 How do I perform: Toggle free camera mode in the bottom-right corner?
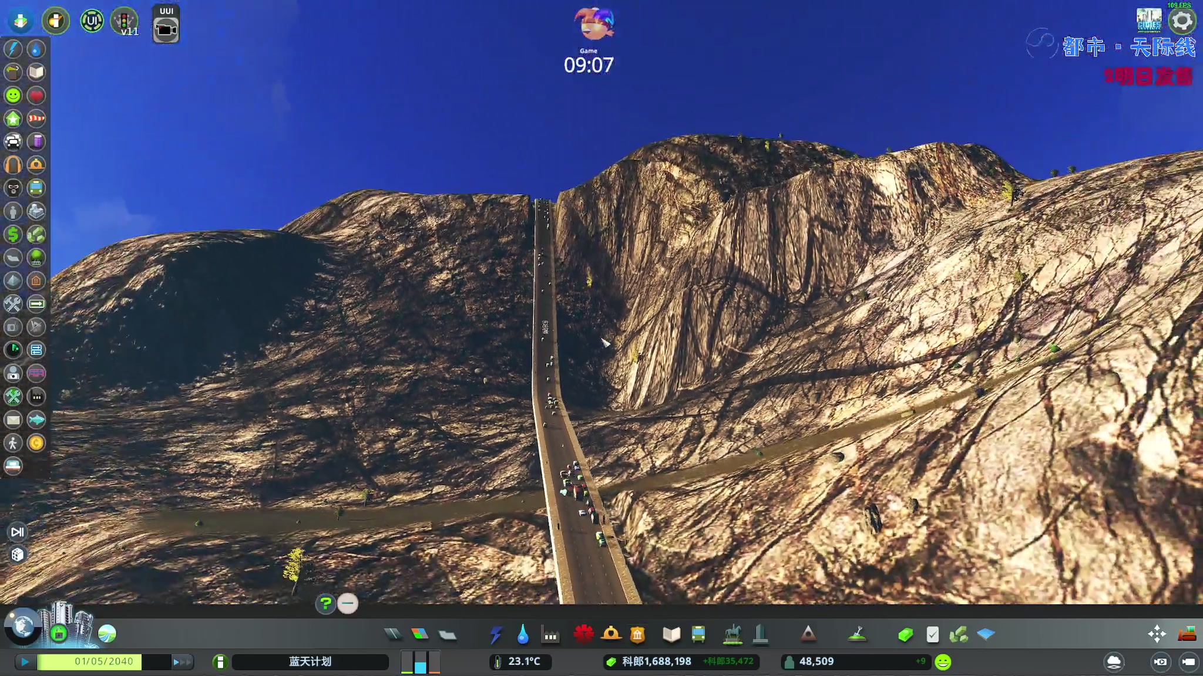click(1188, 662)
